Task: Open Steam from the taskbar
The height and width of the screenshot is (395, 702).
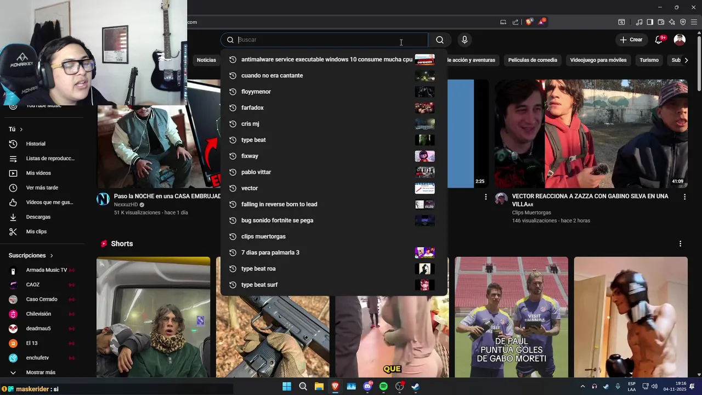Action: (416, 386)
